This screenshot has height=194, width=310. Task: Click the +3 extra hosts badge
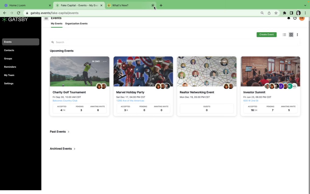point(294,86)
